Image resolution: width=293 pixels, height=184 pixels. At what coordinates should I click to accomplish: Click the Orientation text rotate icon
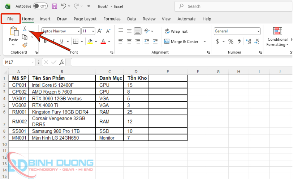click(x=147, y=31)
